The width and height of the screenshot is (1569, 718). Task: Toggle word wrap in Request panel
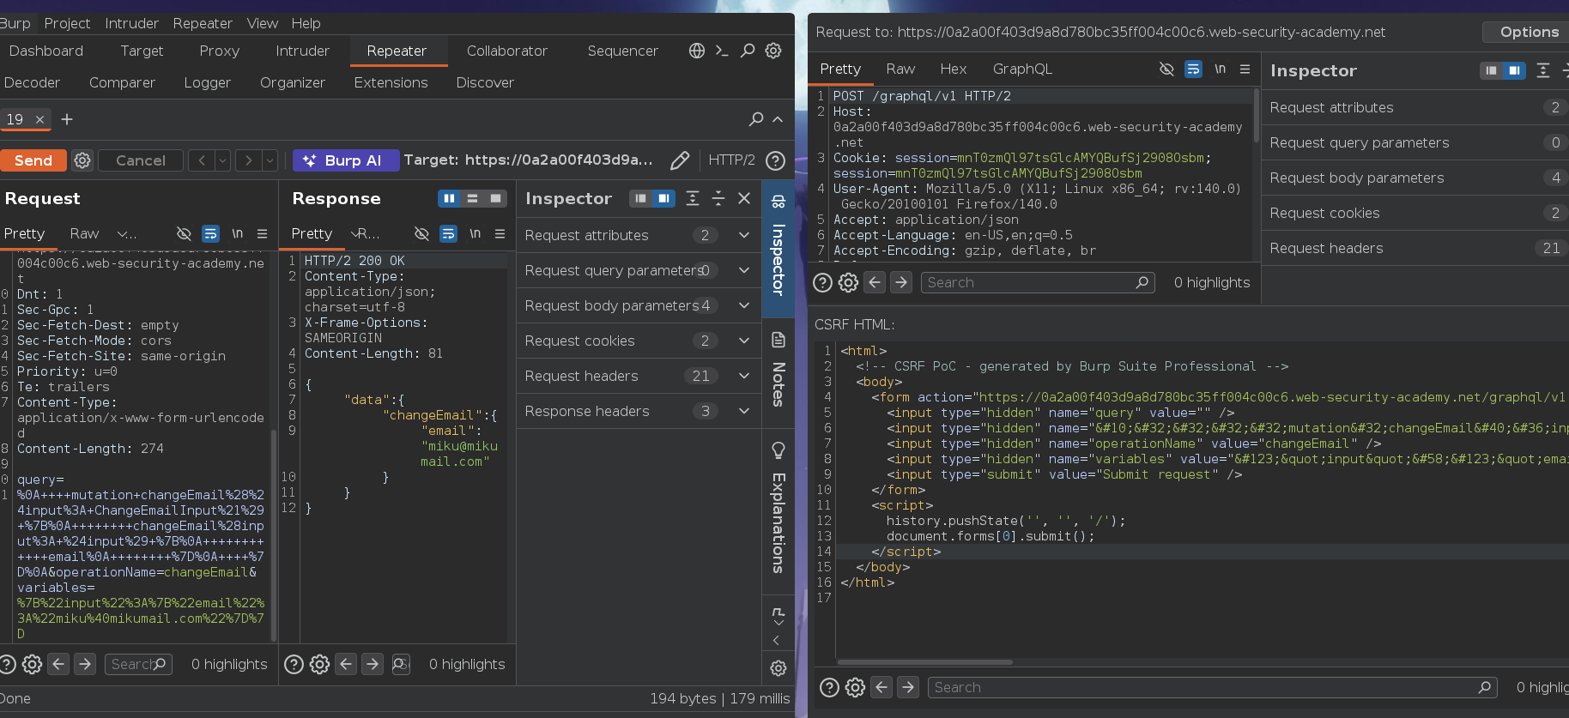coord(210,233)
